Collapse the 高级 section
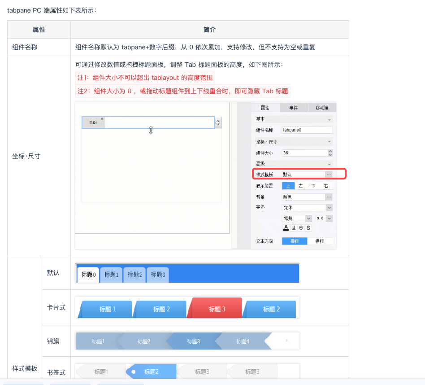Screen dimensions: 425x385 tap(329, 164)
